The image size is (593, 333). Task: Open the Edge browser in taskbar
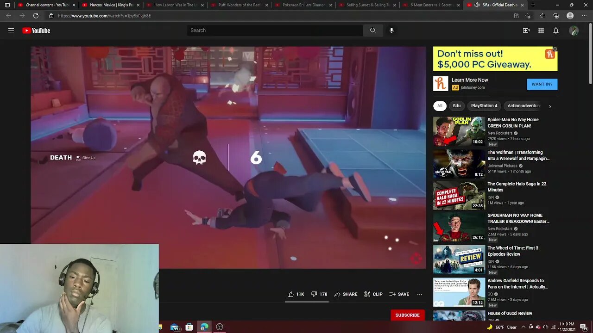pos(204,327)
